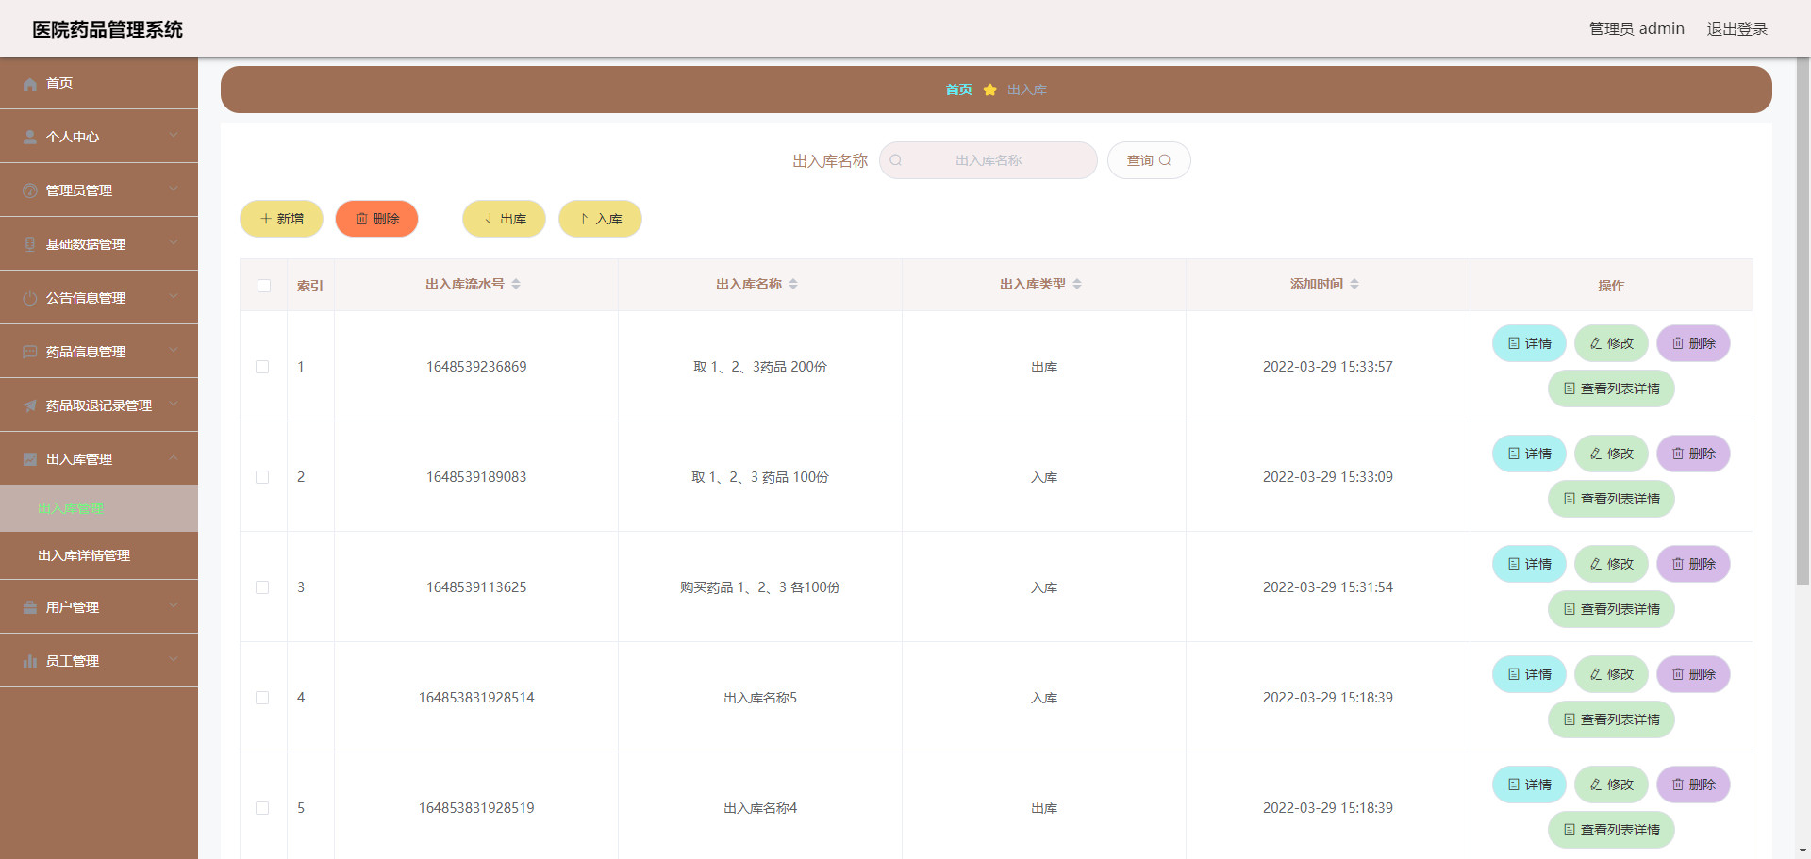The image size is (1811, 859).
Task: Click the person icon next to 个人中心
Action: (x=30, y=138)
